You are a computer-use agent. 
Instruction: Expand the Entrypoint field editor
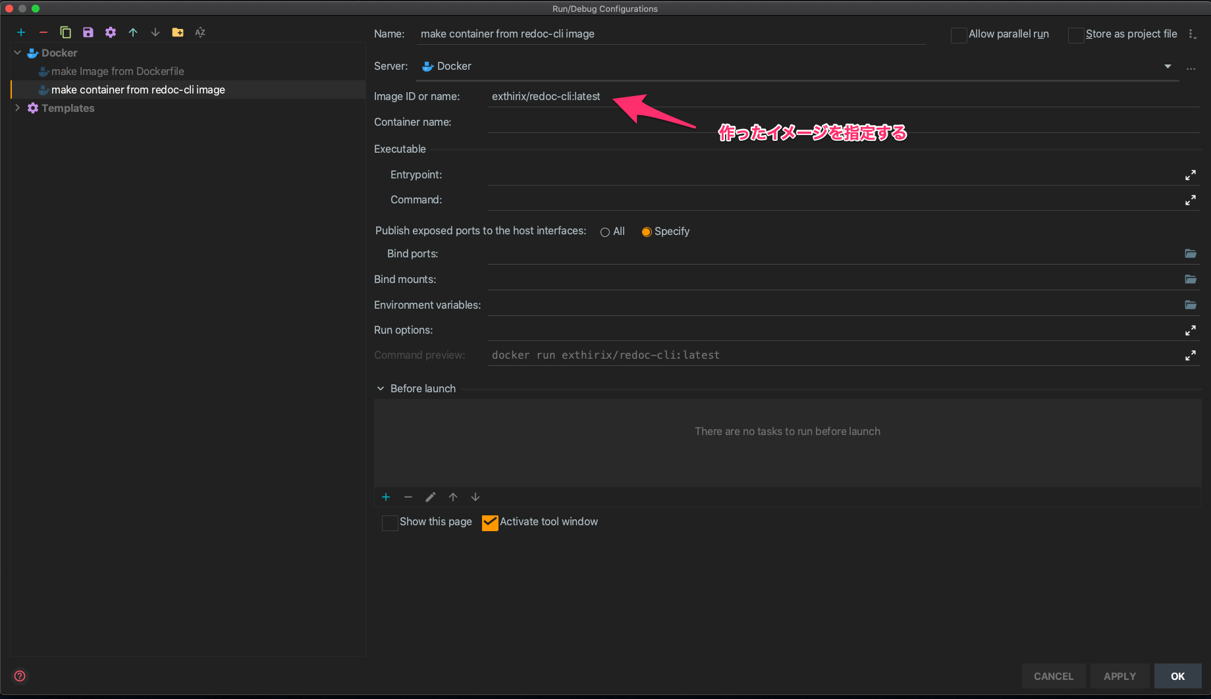[1191, 175]
